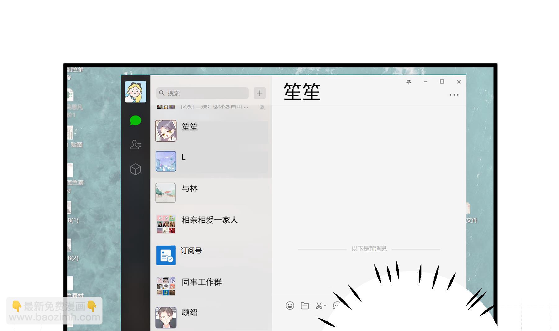Click the scissors screenshot icon

(319, 306)
